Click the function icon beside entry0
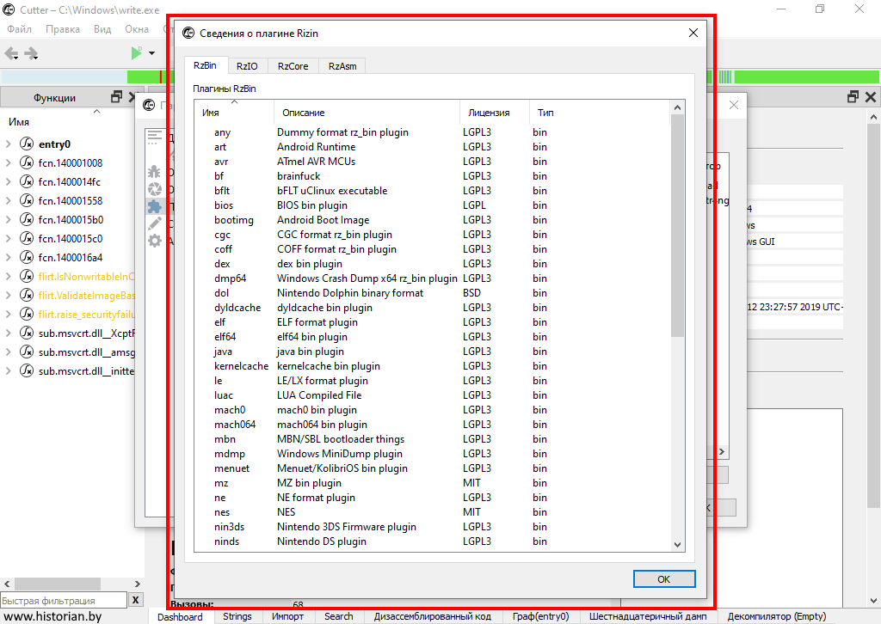Image resolution: width=881 pixels, height=624 pixels. (27, 144)
